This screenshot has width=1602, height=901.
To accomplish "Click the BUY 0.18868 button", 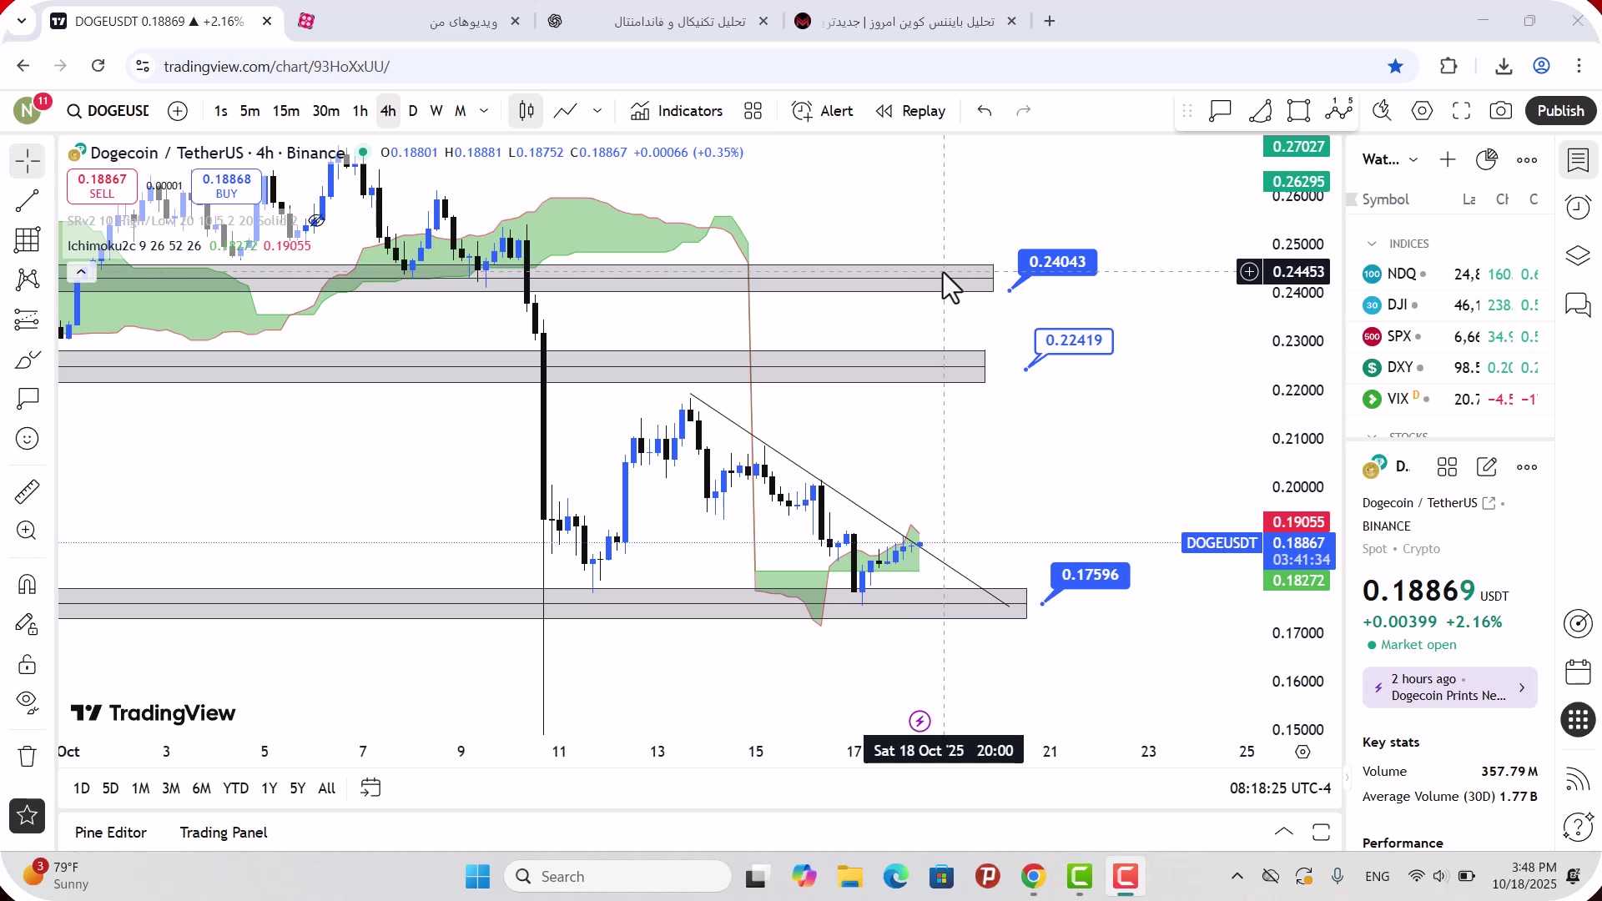I will point(226,186).
